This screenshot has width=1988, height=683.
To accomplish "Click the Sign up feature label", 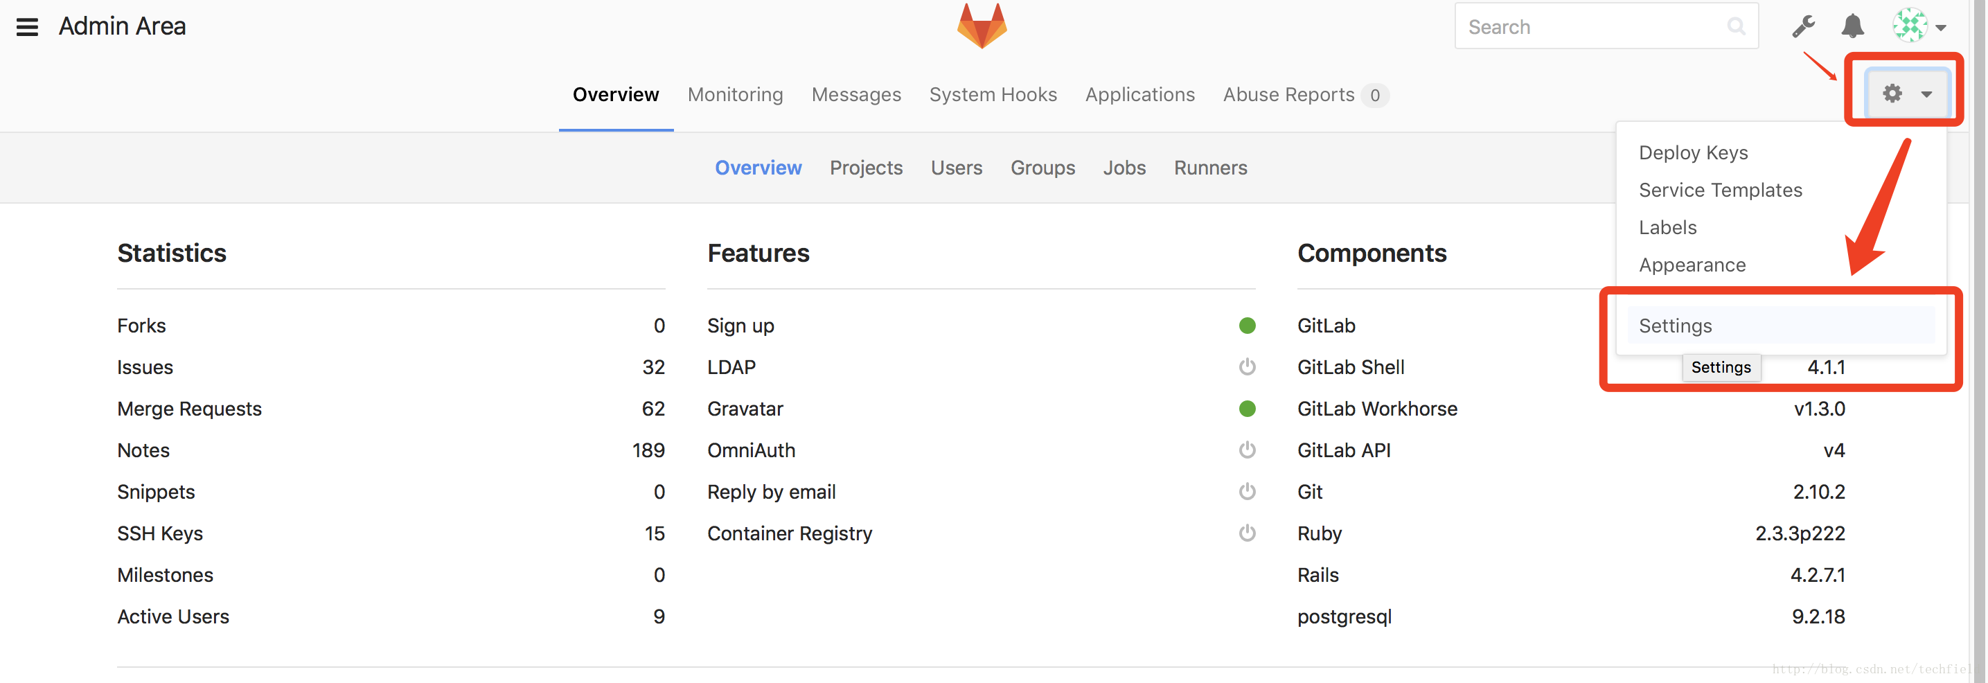I will coord(740,326).
